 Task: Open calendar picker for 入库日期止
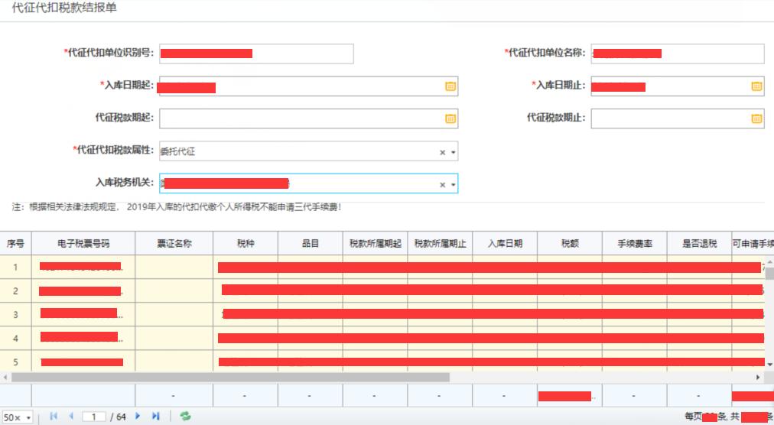756,86
